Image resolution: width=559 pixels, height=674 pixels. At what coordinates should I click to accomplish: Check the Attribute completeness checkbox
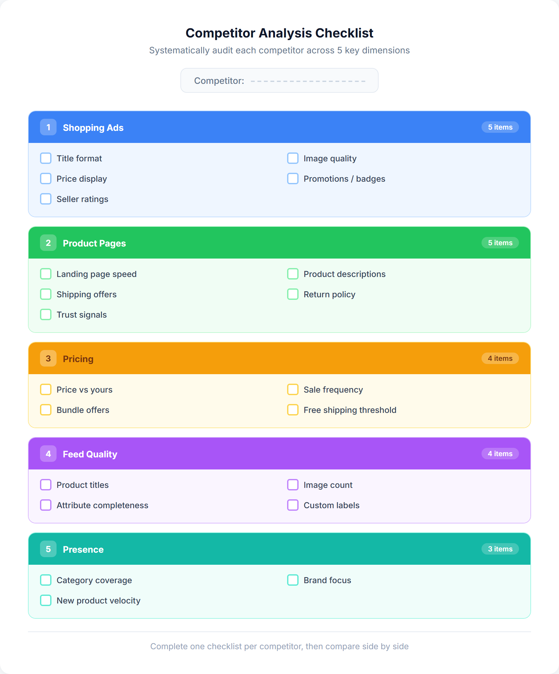(x=45, y=505)
